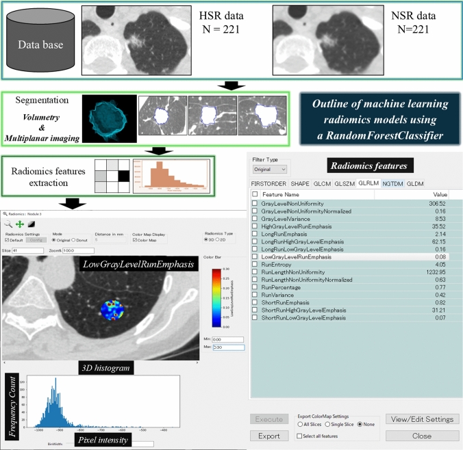Screen dimensions: 463x450
Task: Check the LowGrayLevelRunEmphasis feature
Action: [x=255, y=257]
